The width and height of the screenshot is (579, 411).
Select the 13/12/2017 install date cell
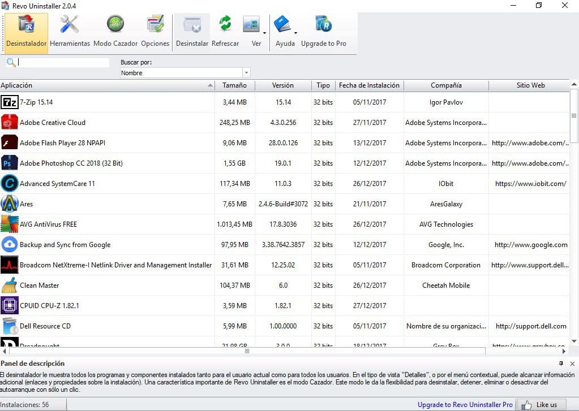369,143
